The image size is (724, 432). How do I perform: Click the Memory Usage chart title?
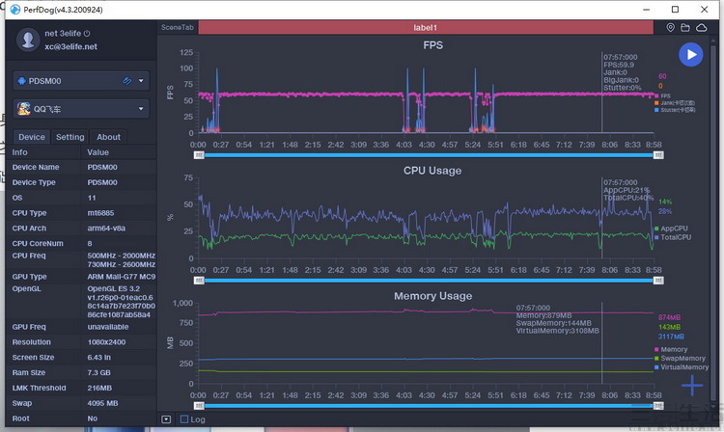[432, 296]
